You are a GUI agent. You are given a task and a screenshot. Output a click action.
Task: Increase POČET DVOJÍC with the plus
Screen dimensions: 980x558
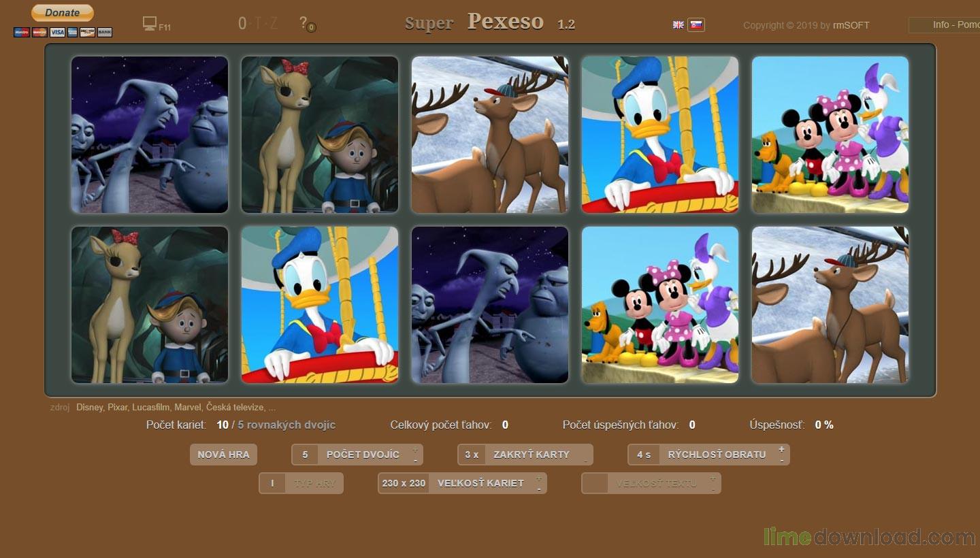(415, 450)
